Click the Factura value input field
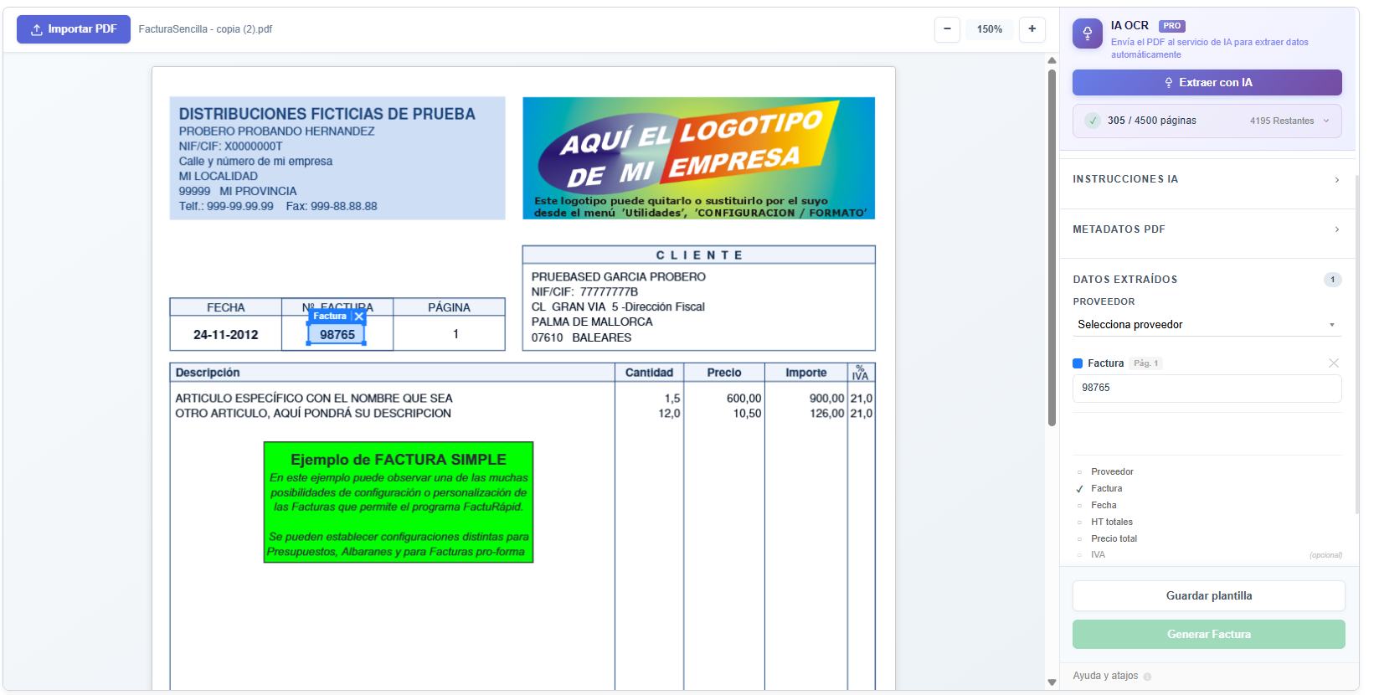This screenshot has width=1379, height=695. click(x=1207, y=389)
